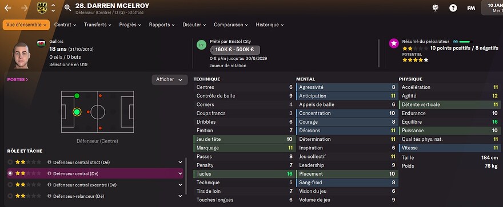Select Défenseur central strict (Dé) radio button
This screenshot has width=503, height=207.
(x=10, y=162)
